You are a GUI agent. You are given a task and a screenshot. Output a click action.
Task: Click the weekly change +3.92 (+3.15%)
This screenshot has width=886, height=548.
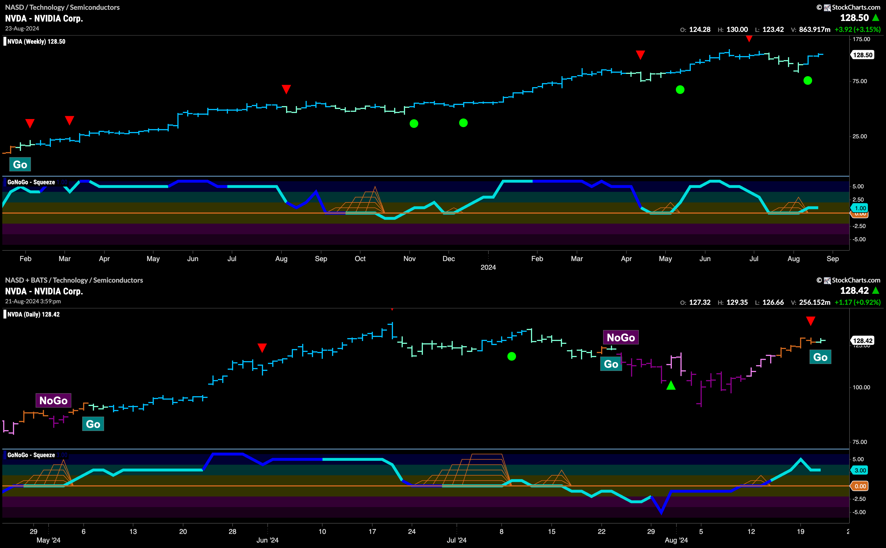pos(857,29)
